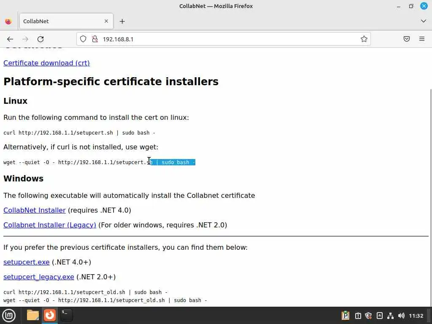Open a new browser tab
This screenshot has height=324, width=432.
point(122,21)
